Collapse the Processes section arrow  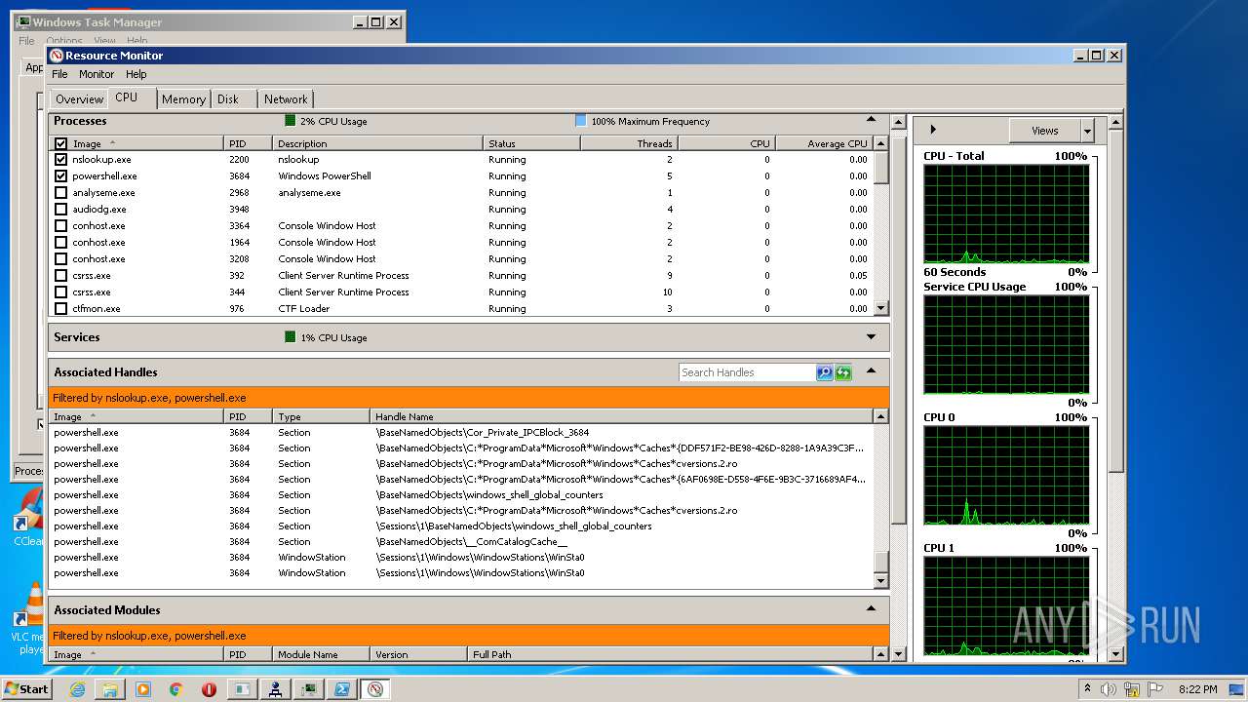[872, 121]
